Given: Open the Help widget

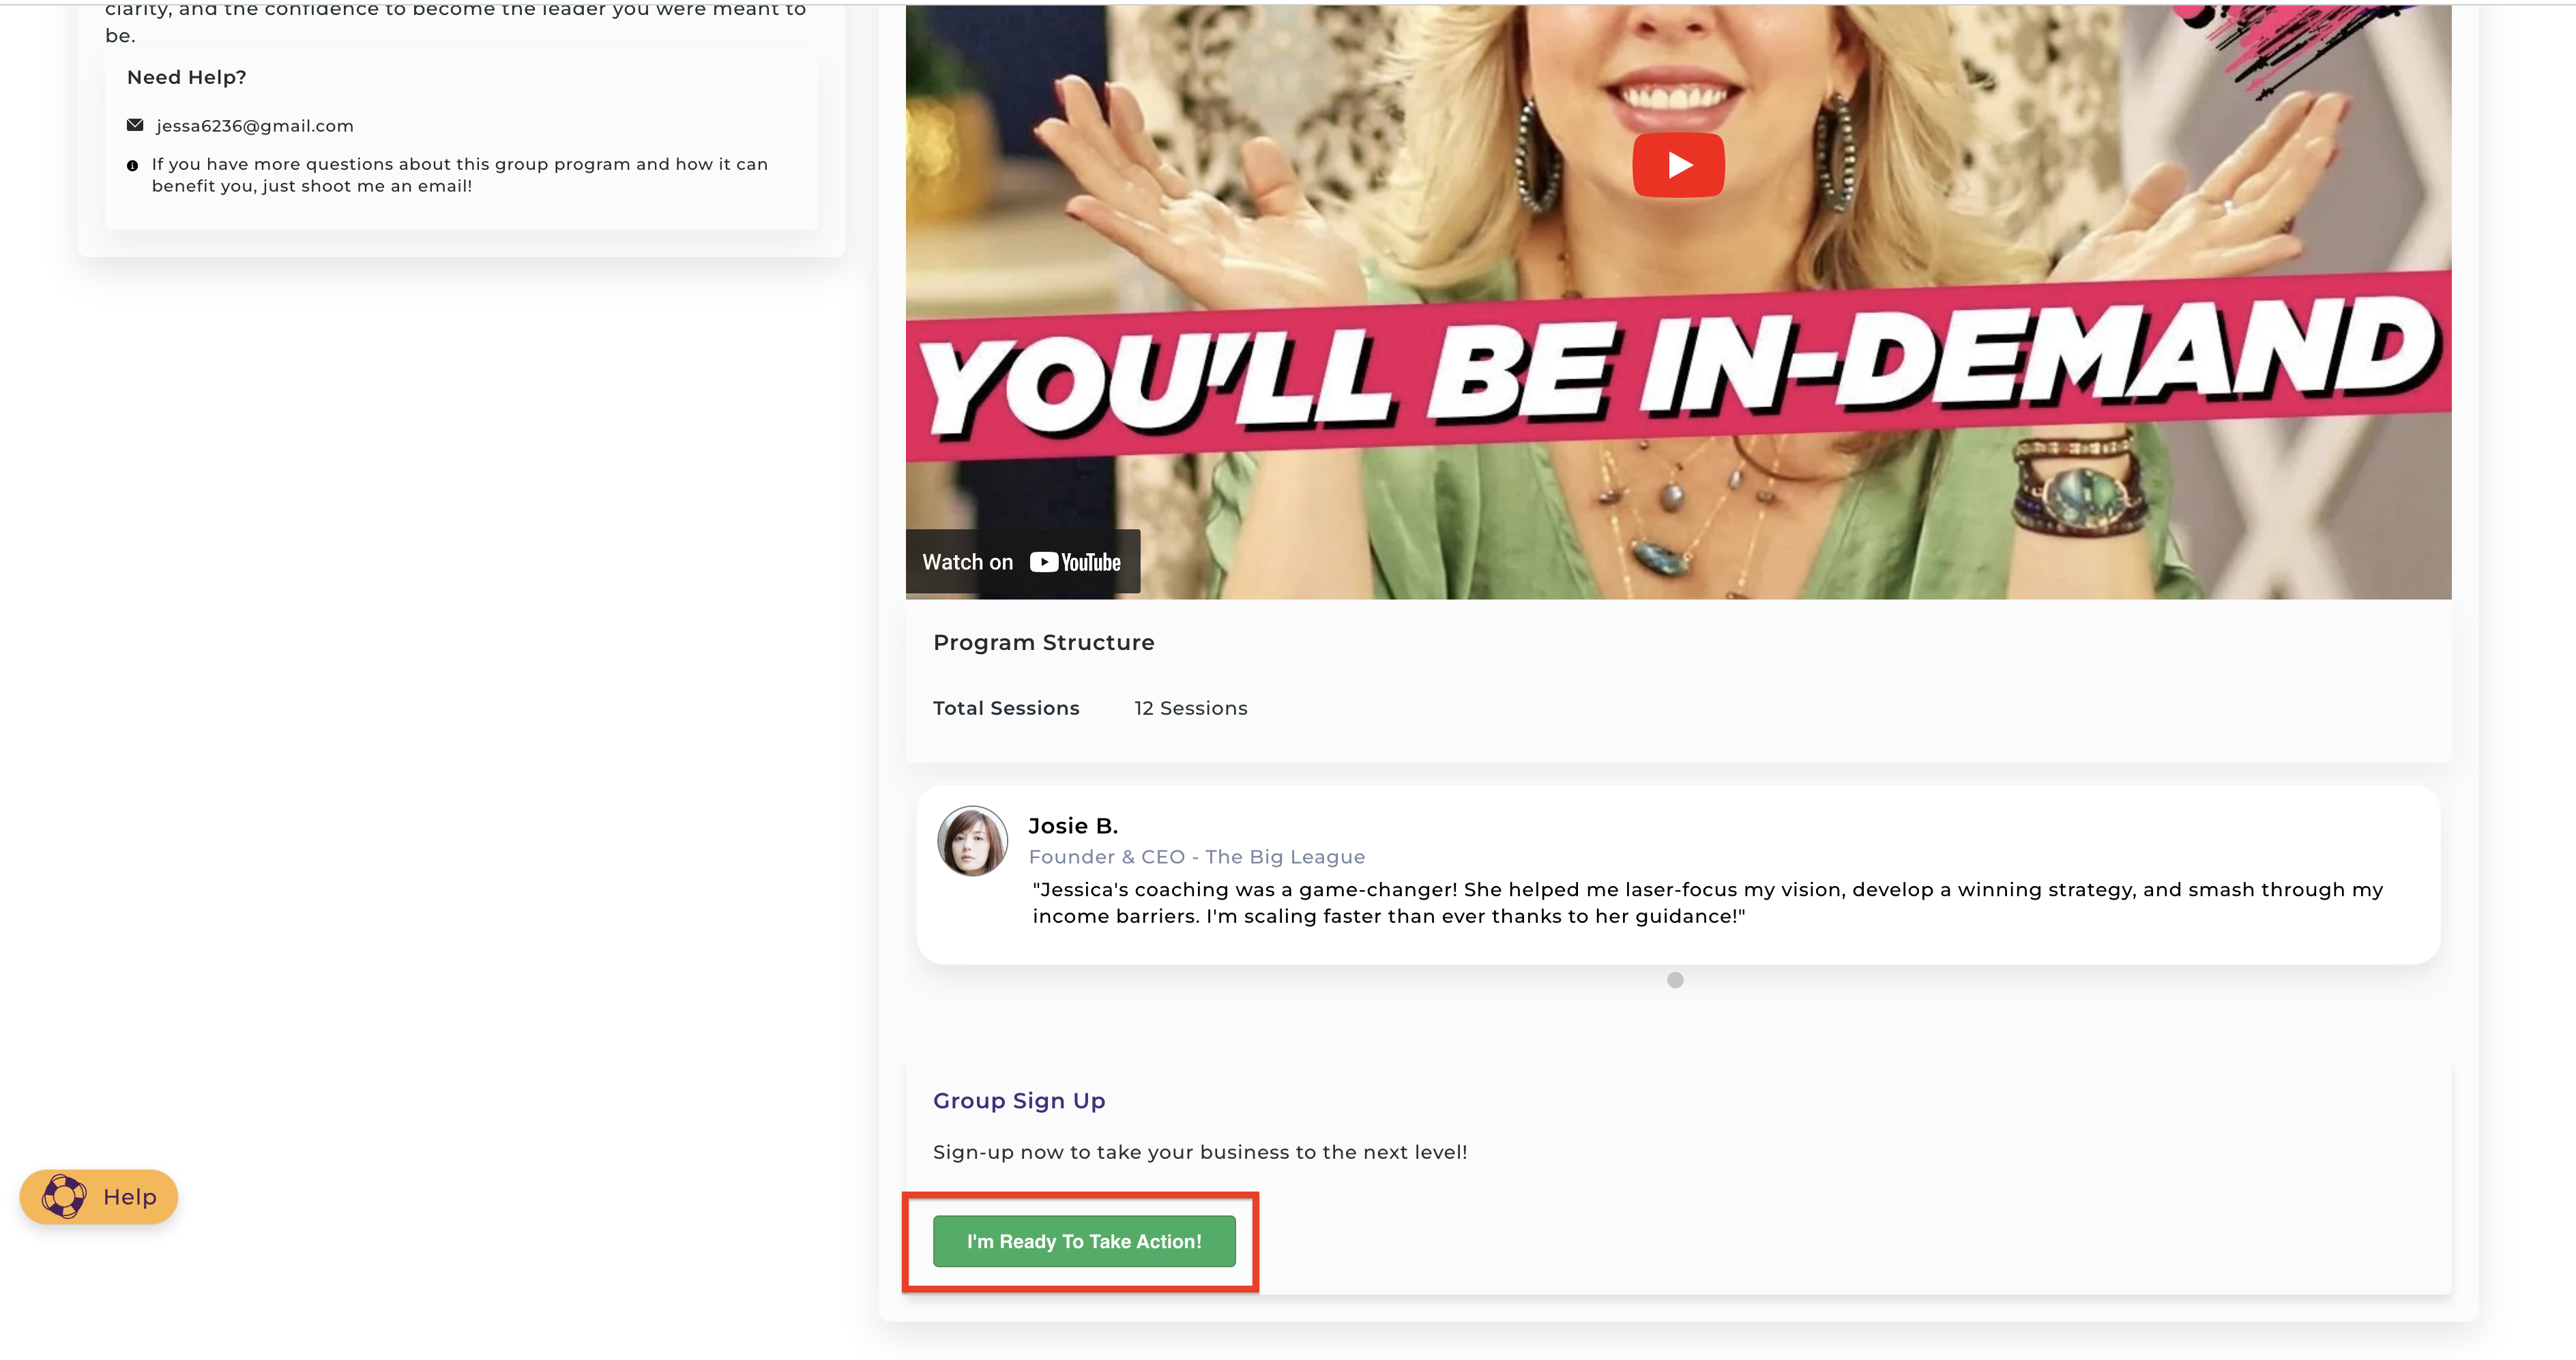Looking at the screenshot, I should (x=99, y=1197).
